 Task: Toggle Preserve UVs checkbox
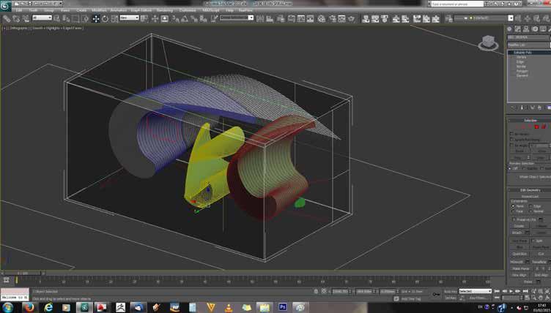pos(514,219)
